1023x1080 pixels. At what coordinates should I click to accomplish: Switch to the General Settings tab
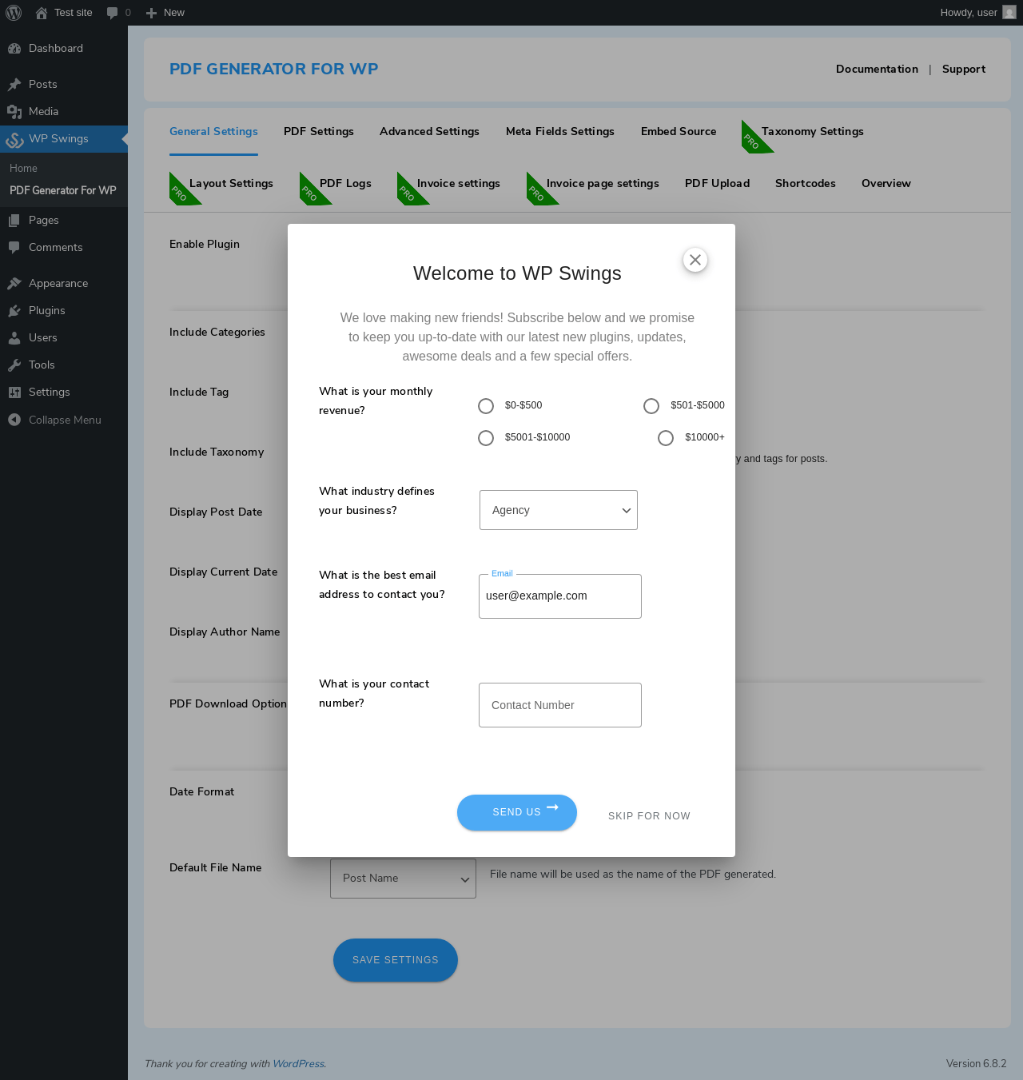[213, 131]
